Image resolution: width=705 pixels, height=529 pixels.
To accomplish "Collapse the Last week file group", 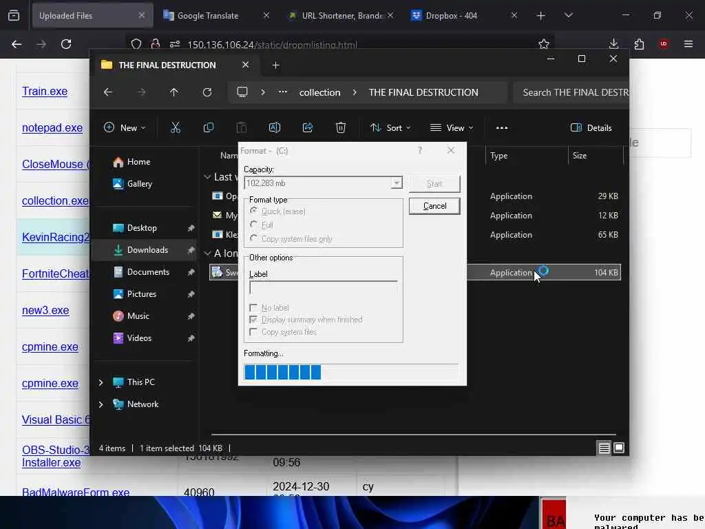I will [x=207, y=177].
